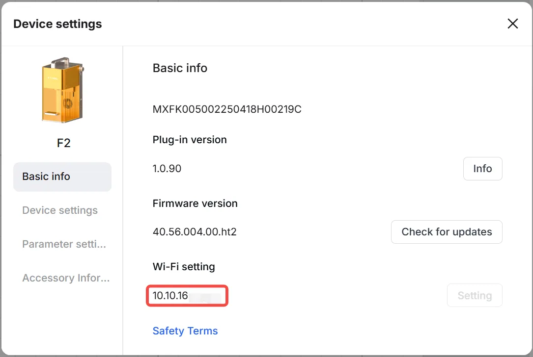Click the serial number MXFK005002250418H00219C
Viewport: 533px width, 357px height.
(227, 109)
